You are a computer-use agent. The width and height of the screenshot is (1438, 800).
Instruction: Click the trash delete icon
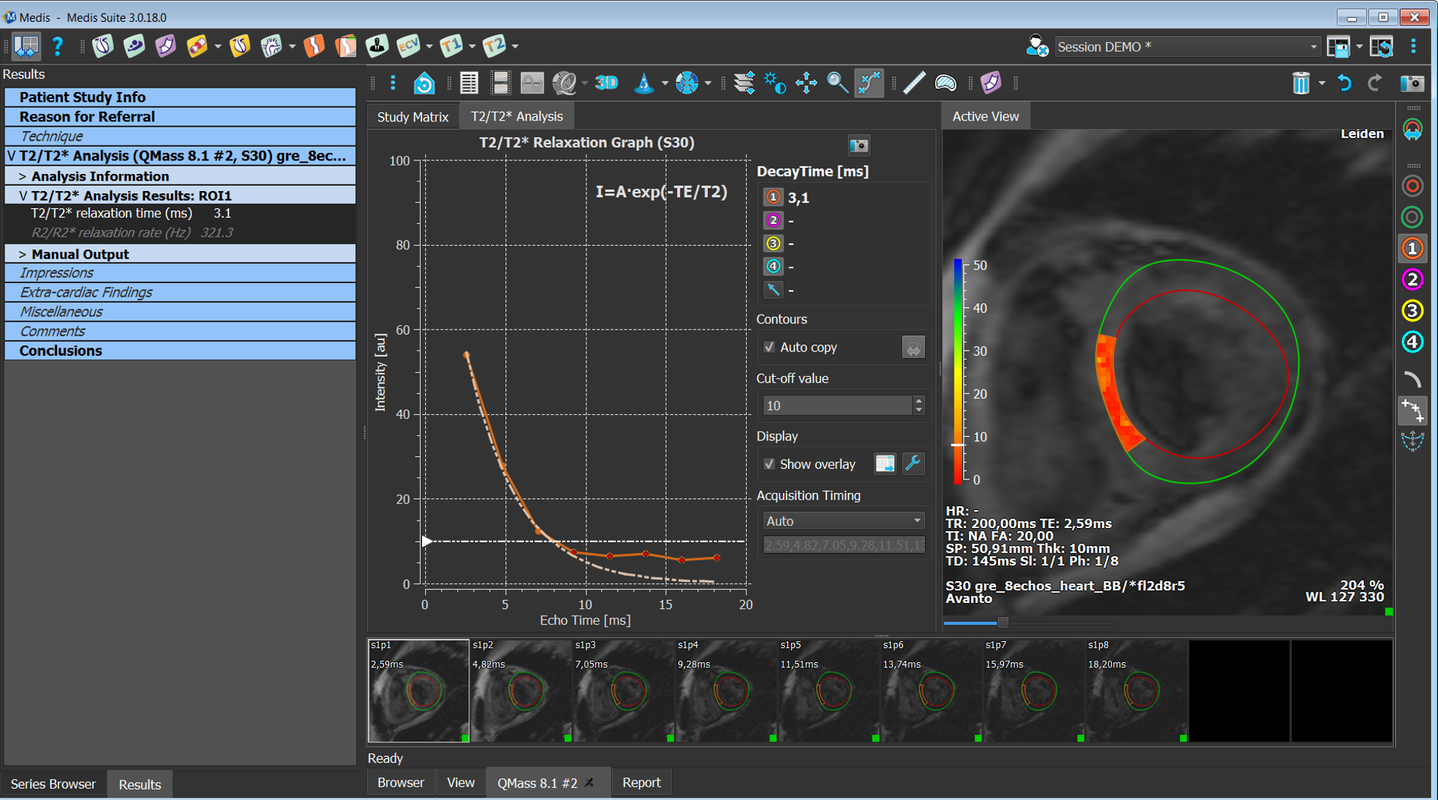click(1301, 83)
